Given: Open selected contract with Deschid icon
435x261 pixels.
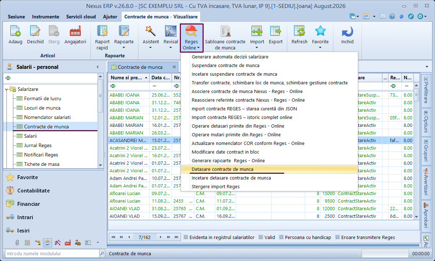Looking at the screenshot, I should point(35,32).
